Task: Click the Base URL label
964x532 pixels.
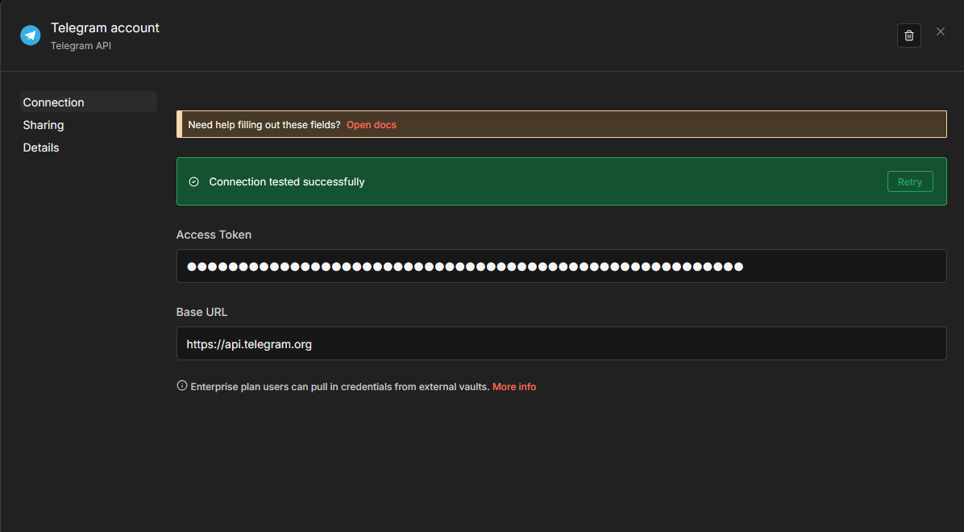Action: (x=202, y=312)
